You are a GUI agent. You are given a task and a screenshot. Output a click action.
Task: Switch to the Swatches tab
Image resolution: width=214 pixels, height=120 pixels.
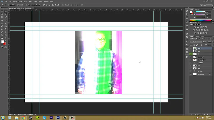(197, 9)
